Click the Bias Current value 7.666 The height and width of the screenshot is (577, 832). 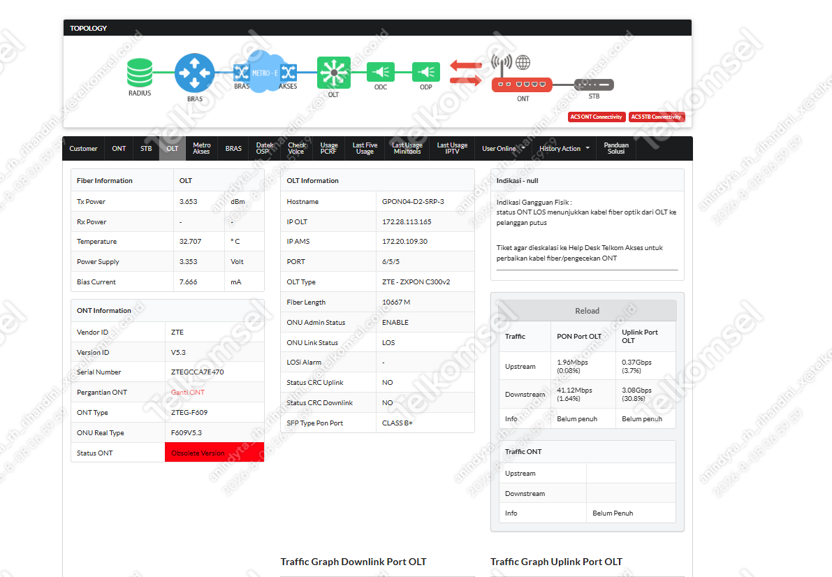click(x=189, y=282)
